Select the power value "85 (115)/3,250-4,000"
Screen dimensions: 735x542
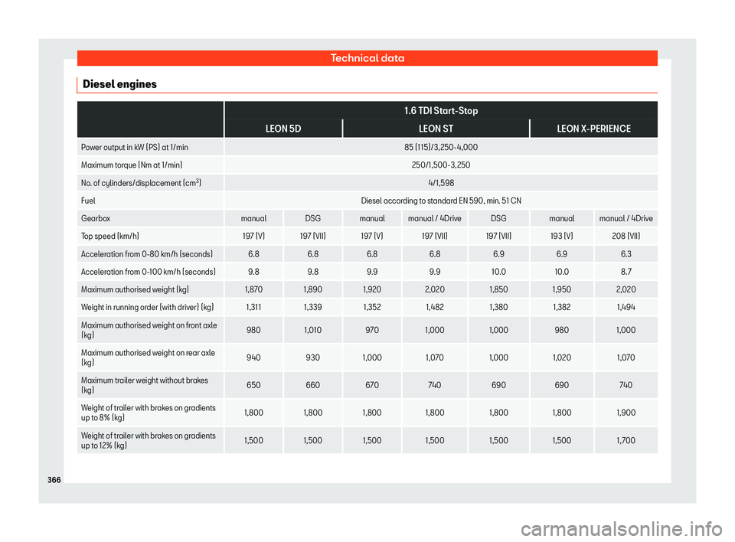coord(441,147)
